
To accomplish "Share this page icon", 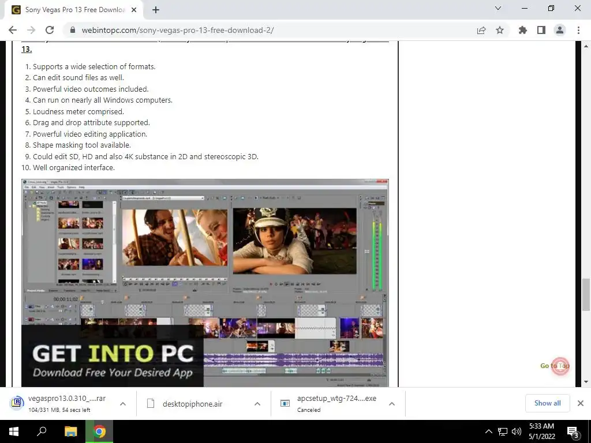I will coord(481,30).
